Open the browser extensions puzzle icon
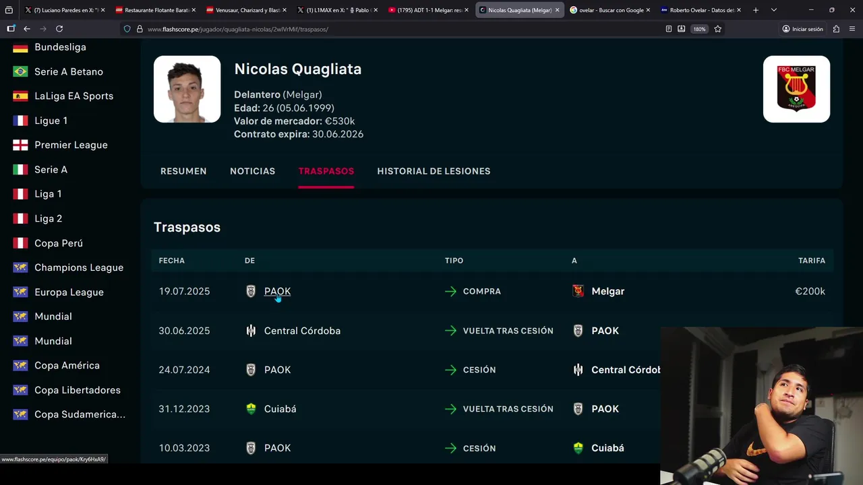863x485 pixels. pyautogui.click(x=836, y=29)
